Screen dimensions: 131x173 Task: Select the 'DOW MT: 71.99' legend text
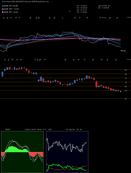[x=11, y=9]
